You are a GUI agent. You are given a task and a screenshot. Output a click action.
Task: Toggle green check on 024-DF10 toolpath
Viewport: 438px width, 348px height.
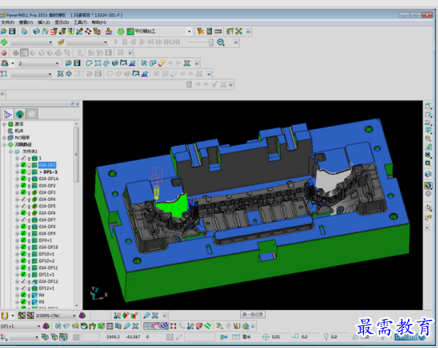tap(23, 247)
